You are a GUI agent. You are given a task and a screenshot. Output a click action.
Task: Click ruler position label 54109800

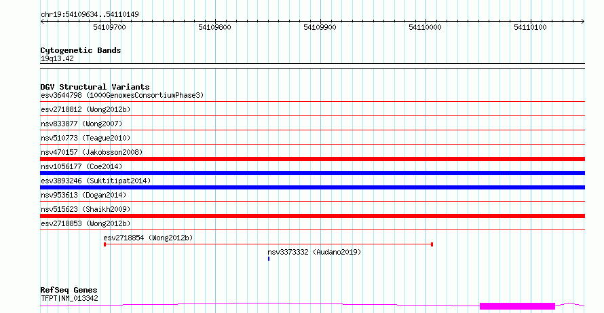[x=214, y=27]
